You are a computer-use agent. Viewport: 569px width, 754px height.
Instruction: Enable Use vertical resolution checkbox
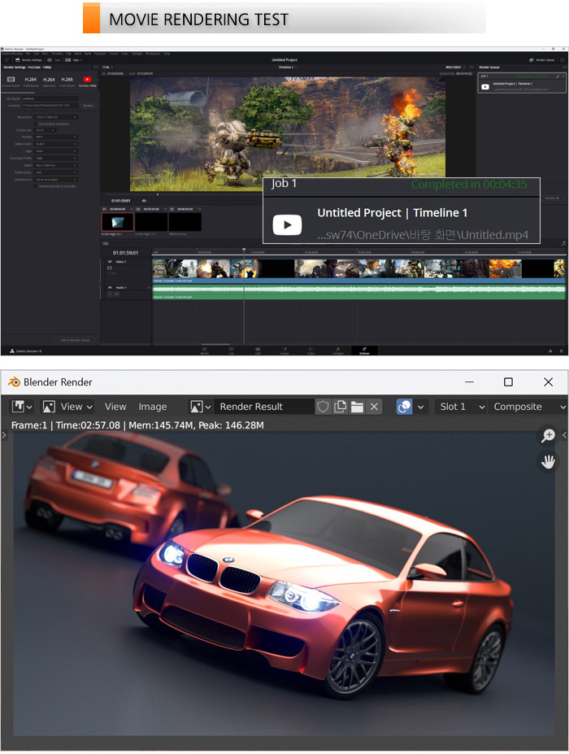click(36, 124)
